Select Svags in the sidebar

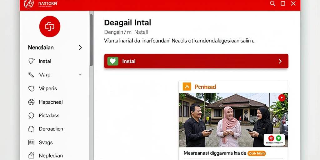(46, 142)
